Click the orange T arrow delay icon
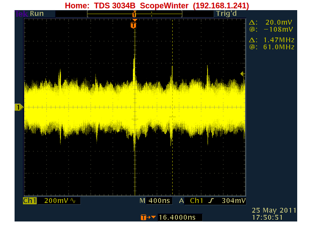This screenshot has width=310, height=225. pyautogui.click(x=148, y=218)
